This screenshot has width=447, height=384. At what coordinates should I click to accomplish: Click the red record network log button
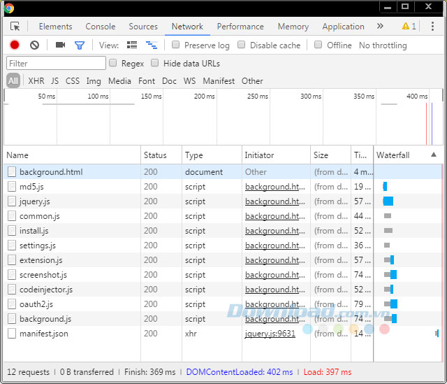click(x=15, y=45)
